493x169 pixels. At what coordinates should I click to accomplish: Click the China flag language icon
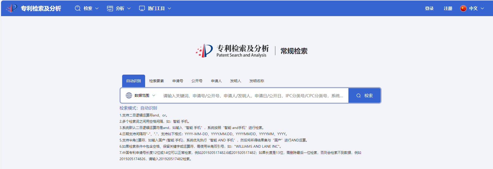point(463,8)
